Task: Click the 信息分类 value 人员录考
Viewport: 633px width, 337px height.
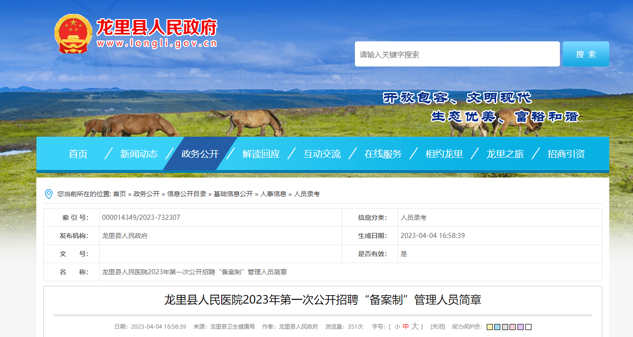Action: tap(414, 218)
